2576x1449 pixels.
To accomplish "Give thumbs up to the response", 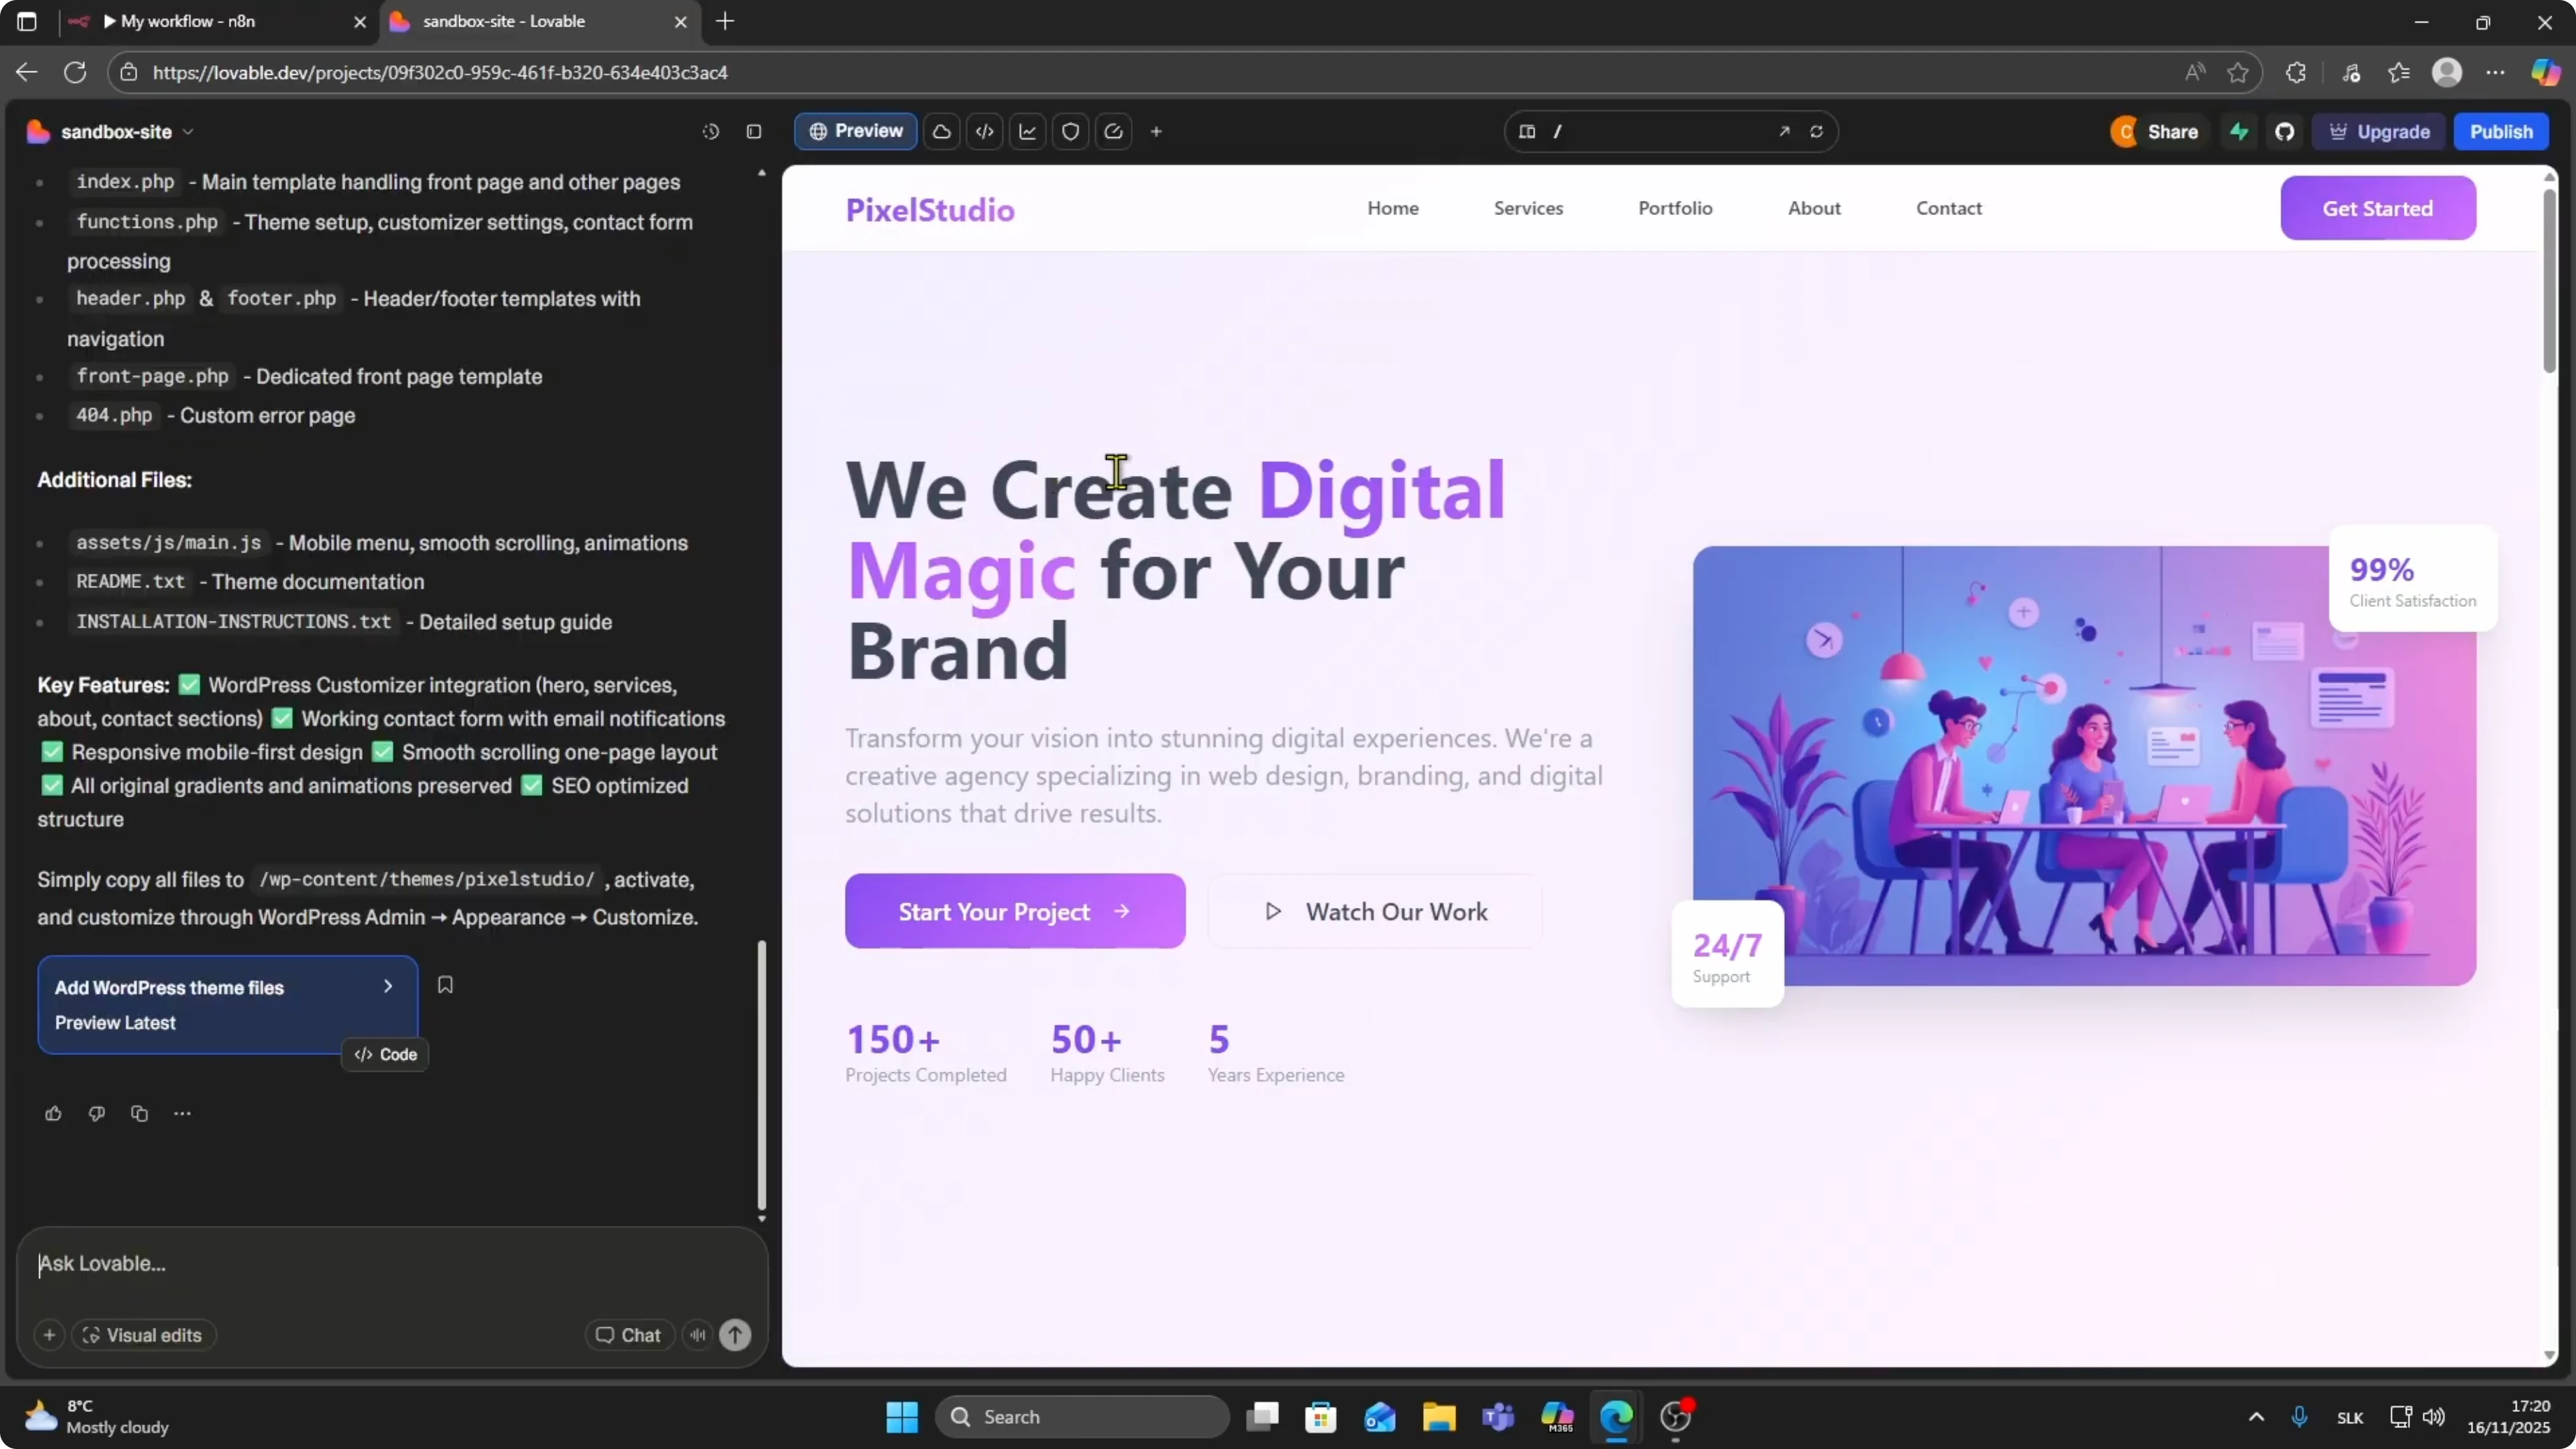I will click(x=53, y=1113).
